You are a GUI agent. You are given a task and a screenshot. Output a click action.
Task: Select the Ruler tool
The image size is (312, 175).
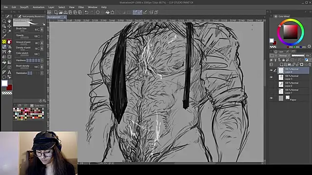[4, 72]
